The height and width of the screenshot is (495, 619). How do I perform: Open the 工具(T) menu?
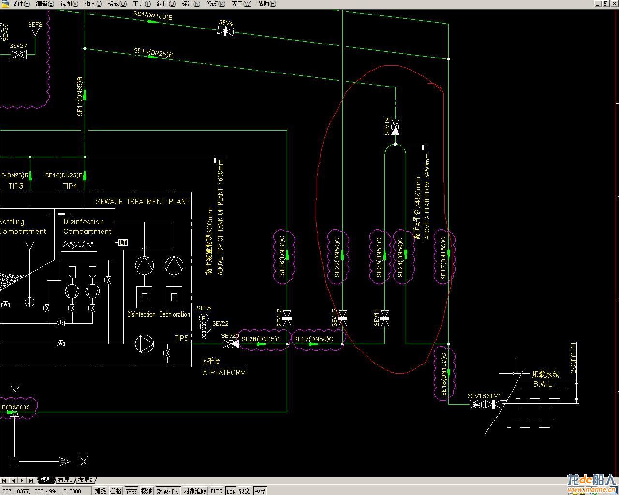pyautogui.click(x=142, y=4)
